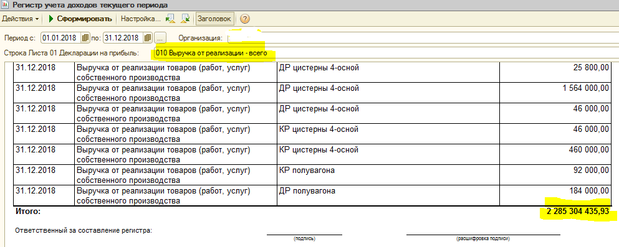Click the КР полувагона cell

[x=388, y=174]
